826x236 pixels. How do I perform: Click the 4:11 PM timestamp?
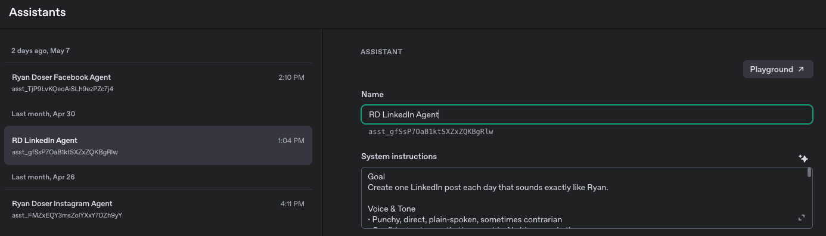(293, 204)
